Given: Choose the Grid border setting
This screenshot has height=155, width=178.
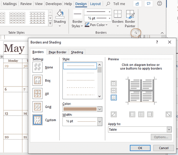Looking at the screenshot, I should pos(38,107).
